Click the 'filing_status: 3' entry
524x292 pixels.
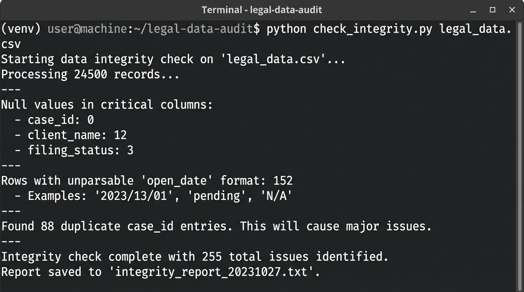click(x=80, y=150)
